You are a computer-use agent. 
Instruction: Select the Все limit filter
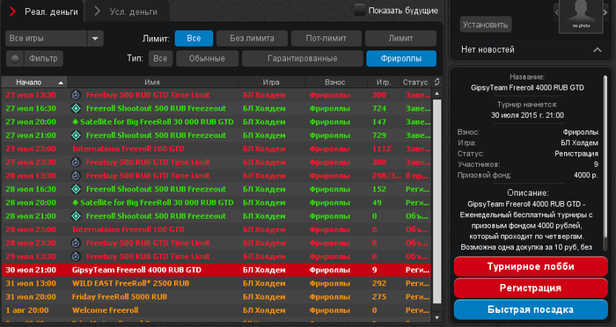pos(194,39)
